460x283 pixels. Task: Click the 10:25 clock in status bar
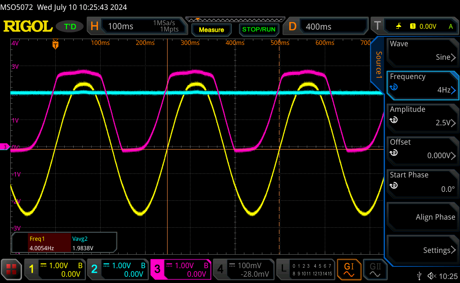448,276
